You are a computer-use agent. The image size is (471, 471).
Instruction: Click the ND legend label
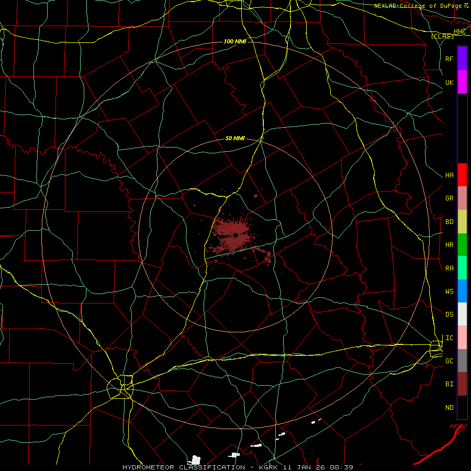pyautogui.click(x=449, y=408)
